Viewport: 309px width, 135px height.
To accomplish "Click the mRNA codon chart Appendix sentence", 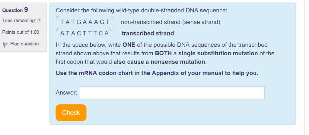I will (x=157, y=73).
